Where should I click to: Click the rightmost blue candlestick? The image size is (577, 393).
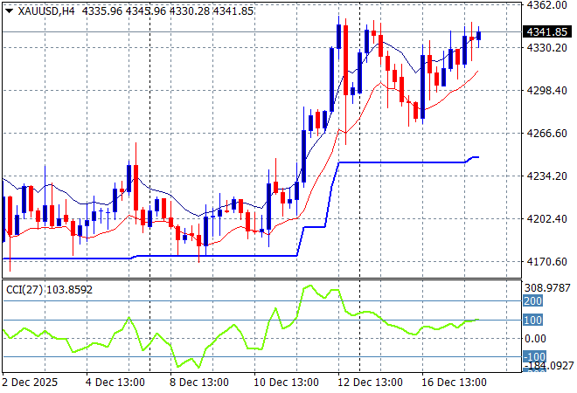479,35
